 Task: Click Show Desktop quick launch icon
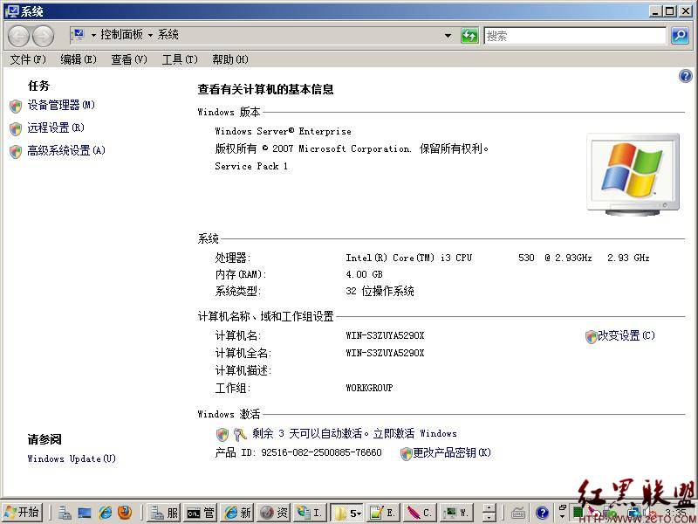point(85,514)
